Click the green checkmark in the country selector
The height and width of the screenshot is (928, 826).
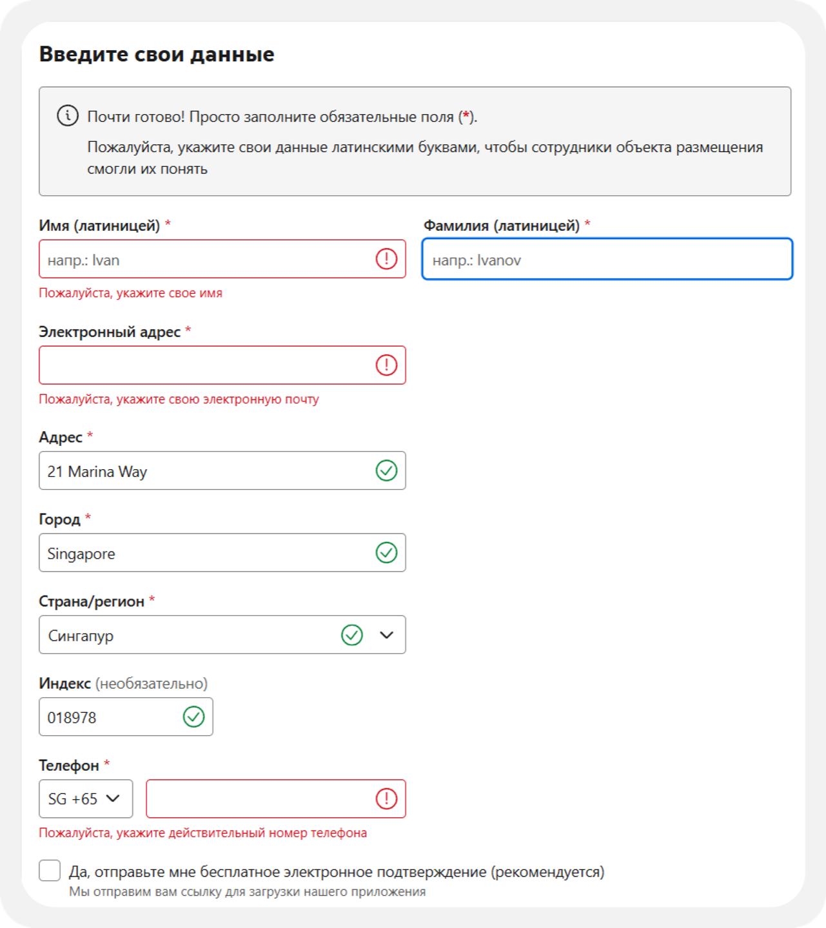[352, 635]
